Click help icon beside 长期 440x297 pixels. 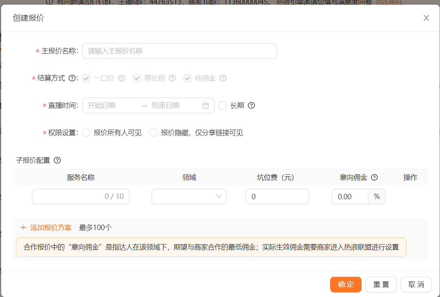(x=251, y=105)
